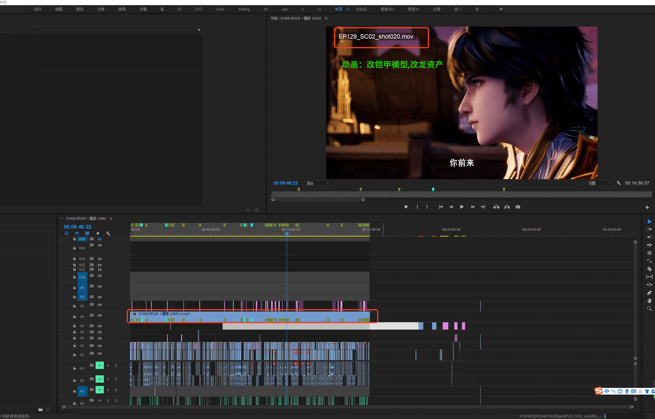
Task: Click the Export Frame camera icon
Action: (518, 207)
